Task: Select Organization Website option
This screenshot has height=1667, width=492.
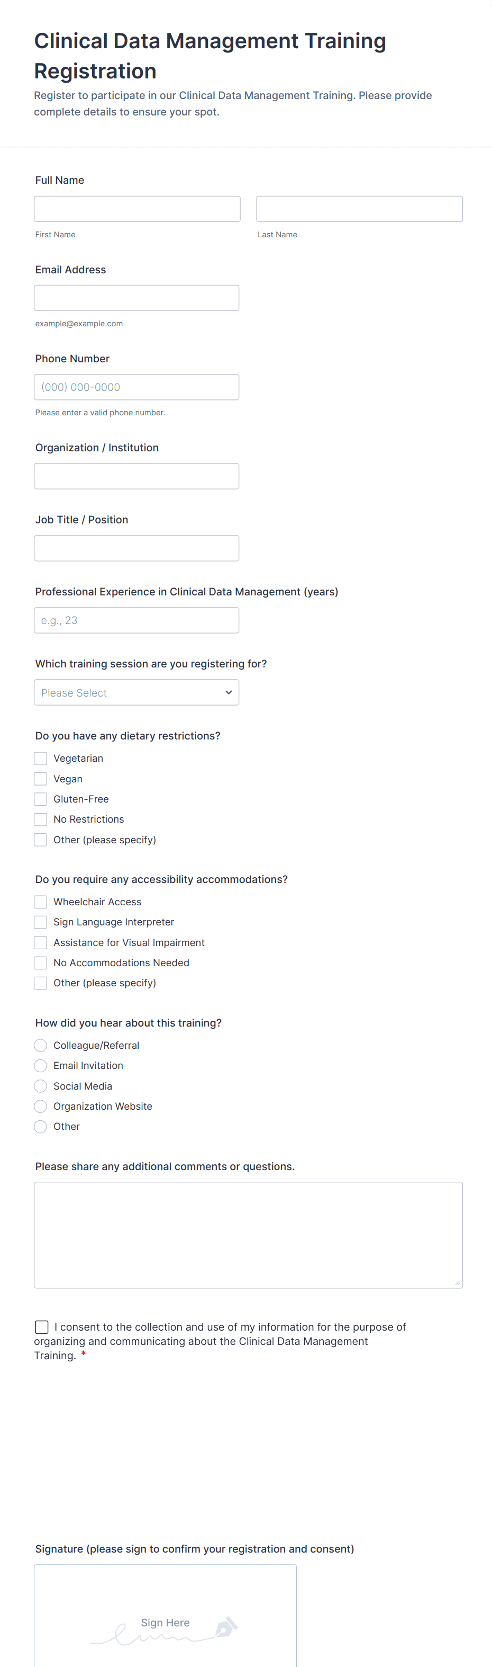Action: tap(40, 1106)
